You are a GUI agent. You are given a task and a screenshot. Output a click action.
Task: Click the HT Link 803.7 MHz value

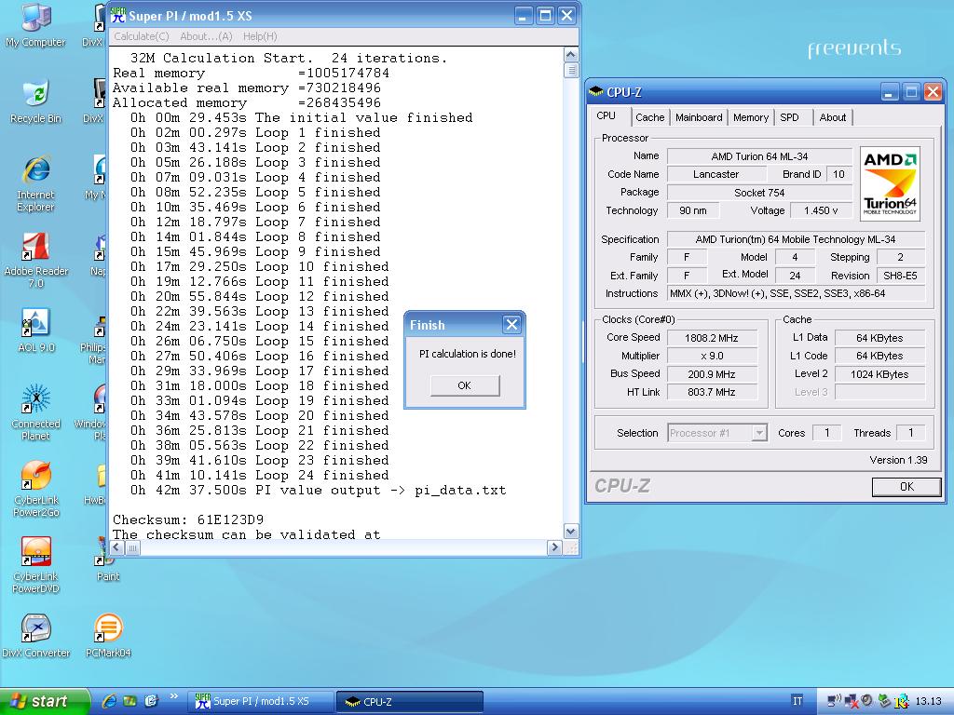(713, 392)
